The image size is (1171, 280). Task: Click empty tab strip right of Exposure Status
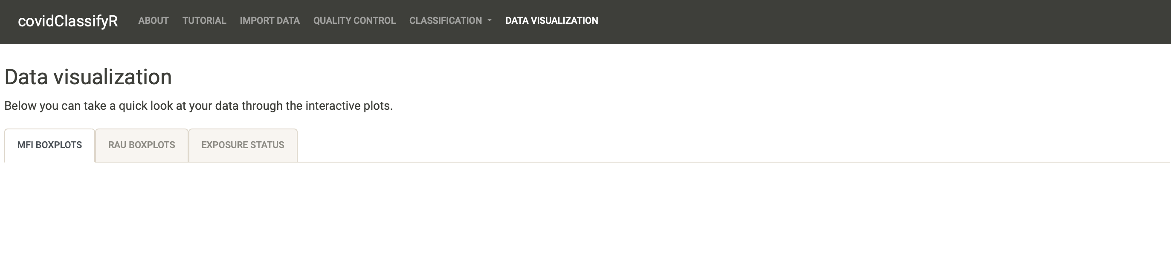[x=732, y=145]
